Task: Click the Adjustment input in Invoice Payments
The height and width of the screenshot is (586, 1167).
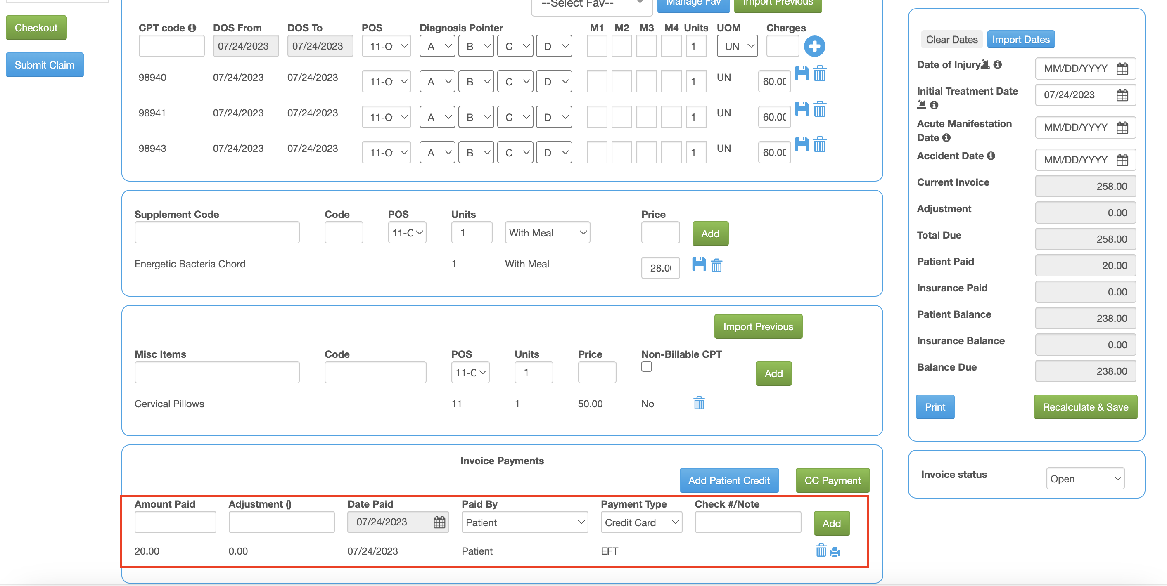Action: click(x=281, y=522)
